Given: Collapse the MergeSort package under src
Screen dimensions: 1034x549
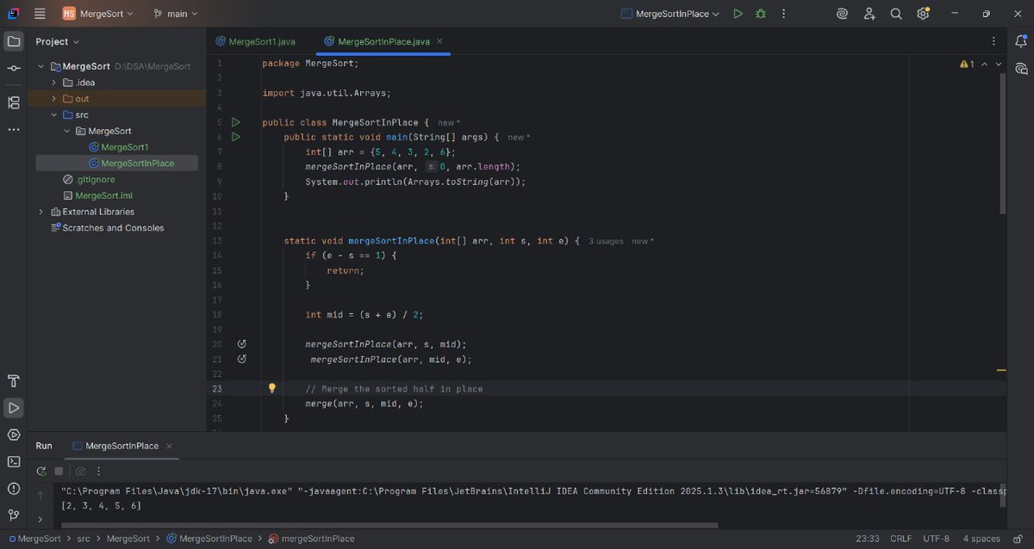Looking at the screenshot, I should (66, 131).
